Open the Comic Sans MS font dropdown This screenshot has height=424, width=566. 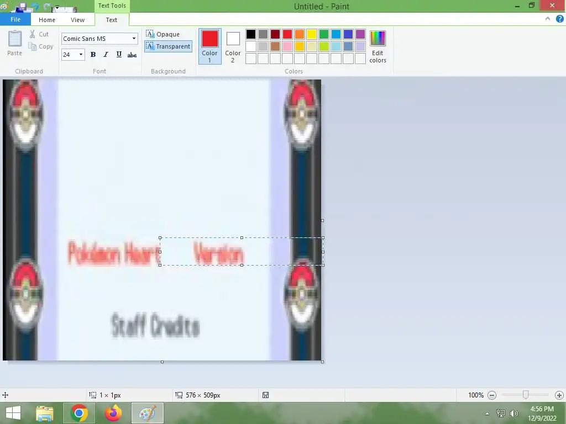(134, 39)
